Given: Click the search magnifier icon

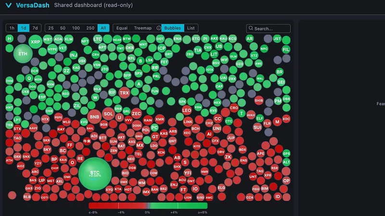Looking at the screenshot, I should 251,28.
